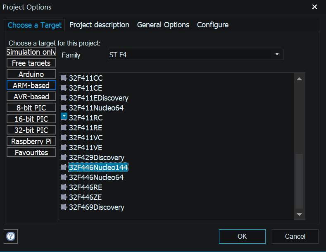The width and height of the screenshot is (326, 252).
Task: Switch to the Choose a Target tab
Action: tap(35, 25)
